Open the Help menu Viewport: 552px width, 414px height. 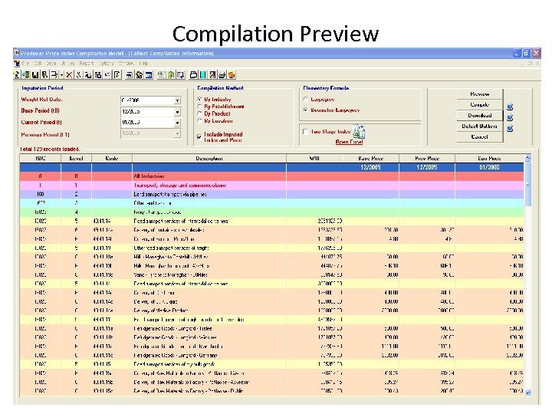click(143, 64)
